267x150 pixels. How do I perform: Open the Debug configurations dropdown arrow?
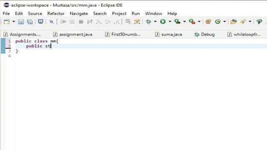point(155,22)
